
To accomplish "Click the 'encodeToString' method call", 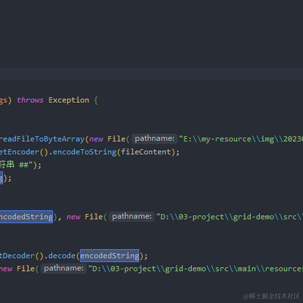I will (x=84, y=152).
